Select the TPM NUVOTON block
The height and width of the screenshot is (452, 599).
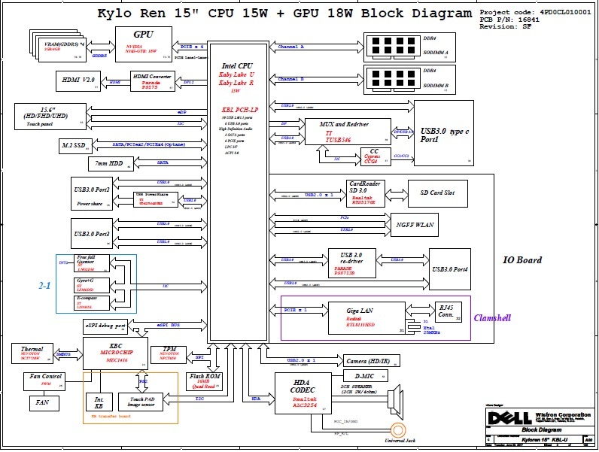click(x=169, y=356)
